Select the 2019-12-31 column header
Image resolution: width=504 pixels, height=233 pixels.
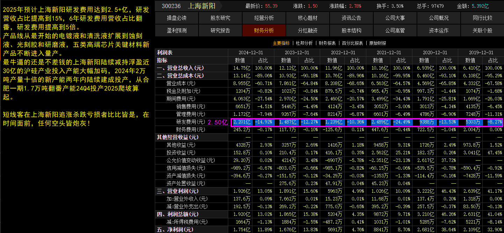point(481,52)
